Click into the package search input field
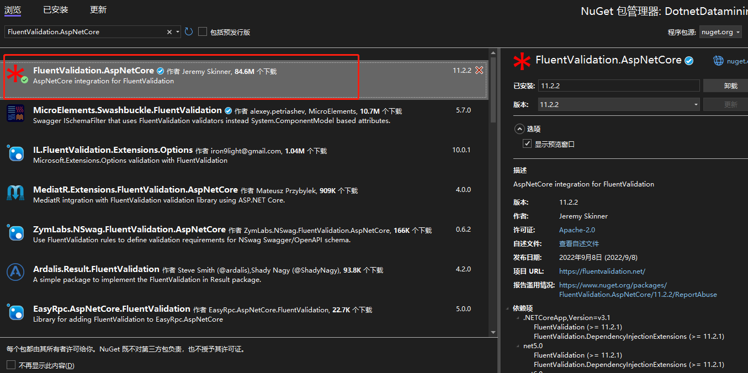The image size is (748, 373). (x=86, y=32)
